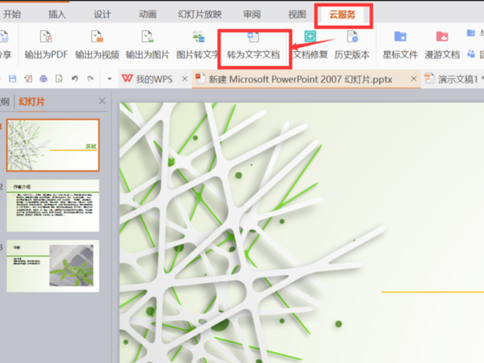The image size is (484, 363).
Task: Click the print icon in quick toolbar
Action: (x=44, y=79)
